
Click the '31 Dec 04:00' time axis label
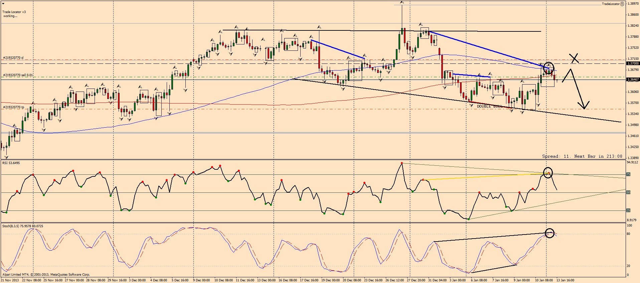coord(438,280)
